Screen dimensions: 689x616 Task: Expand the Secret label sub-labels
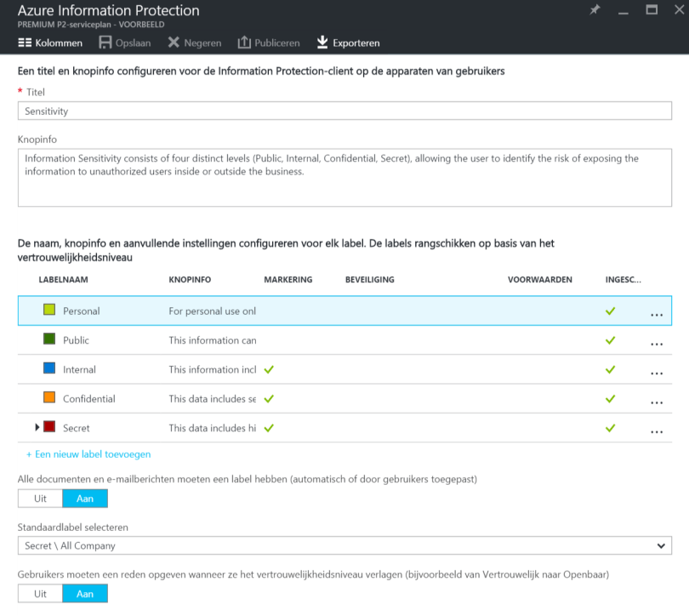click(x=37, y=427)
